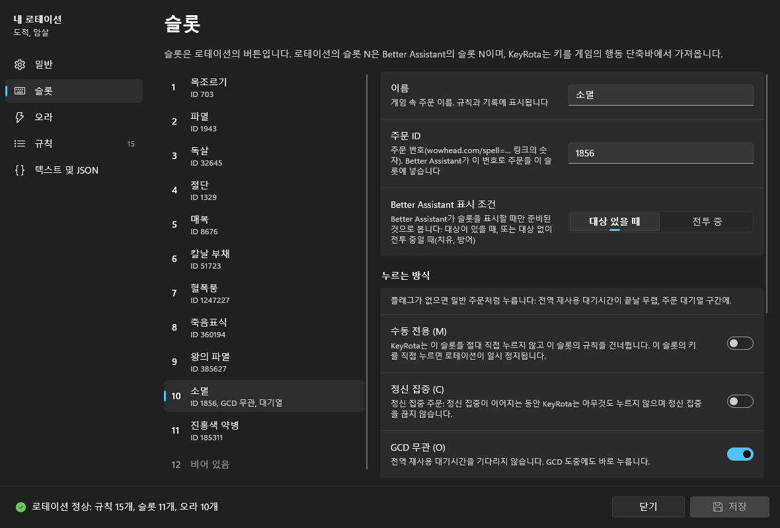Click the gear icon beside 일반

point(20,65)
